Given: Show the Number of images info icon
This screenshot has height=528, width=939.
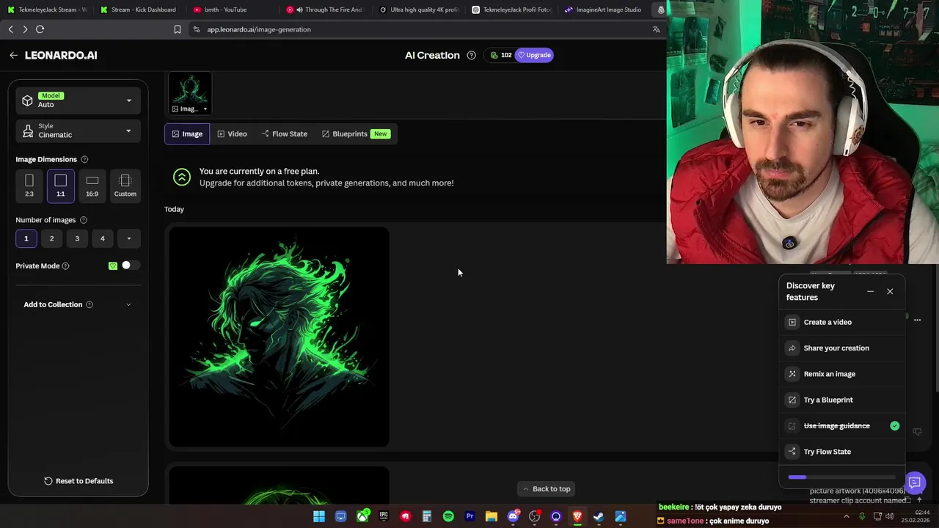Looking at the screenshot, I should [x=84, y=220].
